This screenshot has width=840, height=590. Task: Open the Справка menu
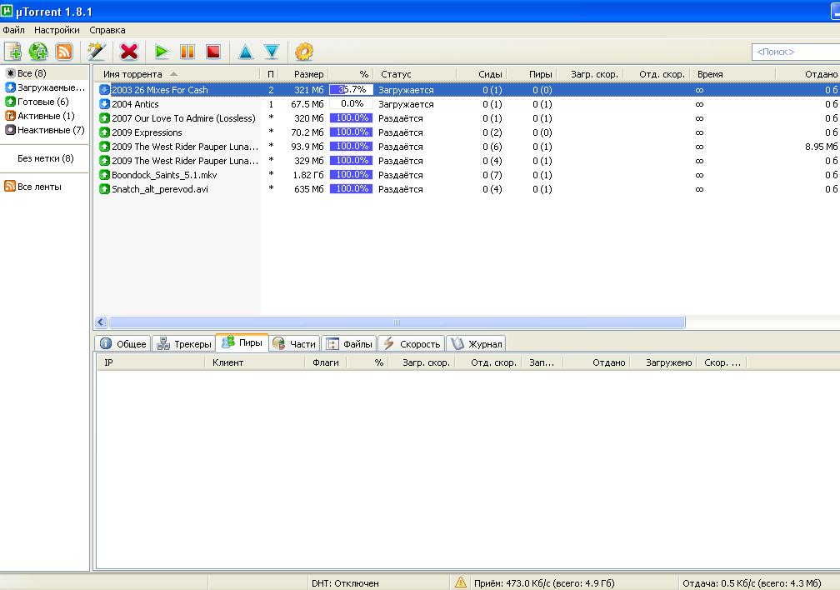point(107,30)
